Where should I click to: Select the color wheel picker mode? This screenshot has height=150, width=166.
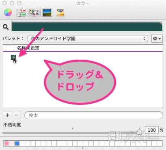pos(8,13)
